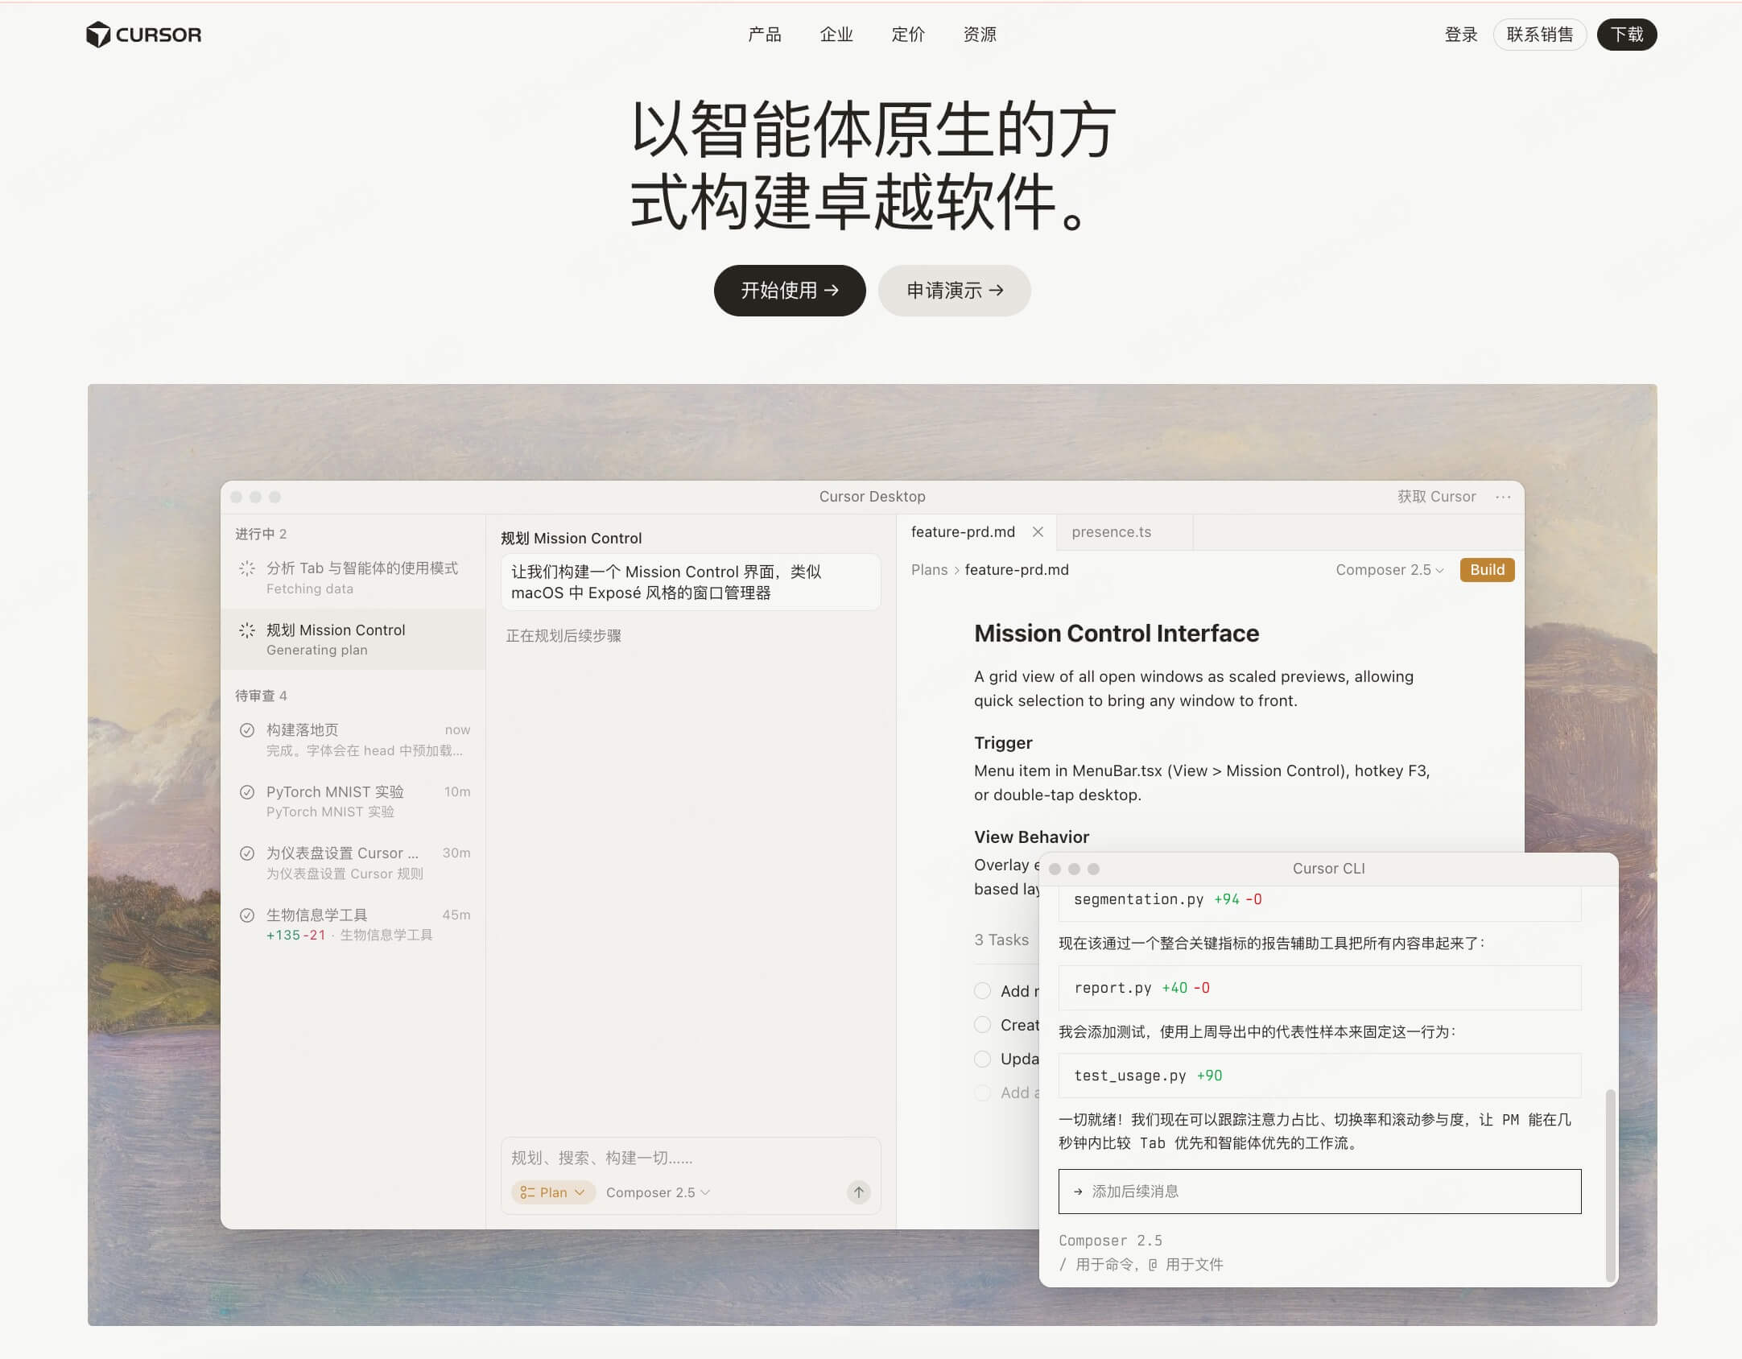Click the Cursor logo in header
The image size is (1742, 1359).
coord(144,35)
